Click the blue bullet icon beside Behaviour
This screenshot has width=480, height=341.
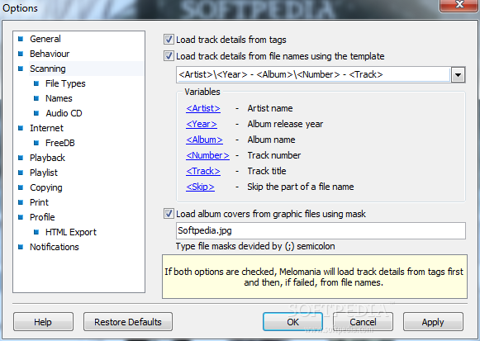[21, 54]
